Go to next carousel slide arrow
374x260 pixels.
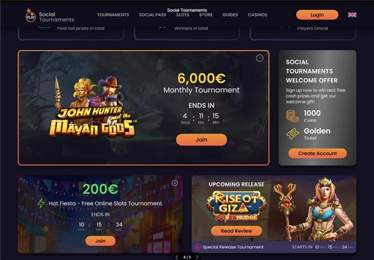click(x=197, y=257)
